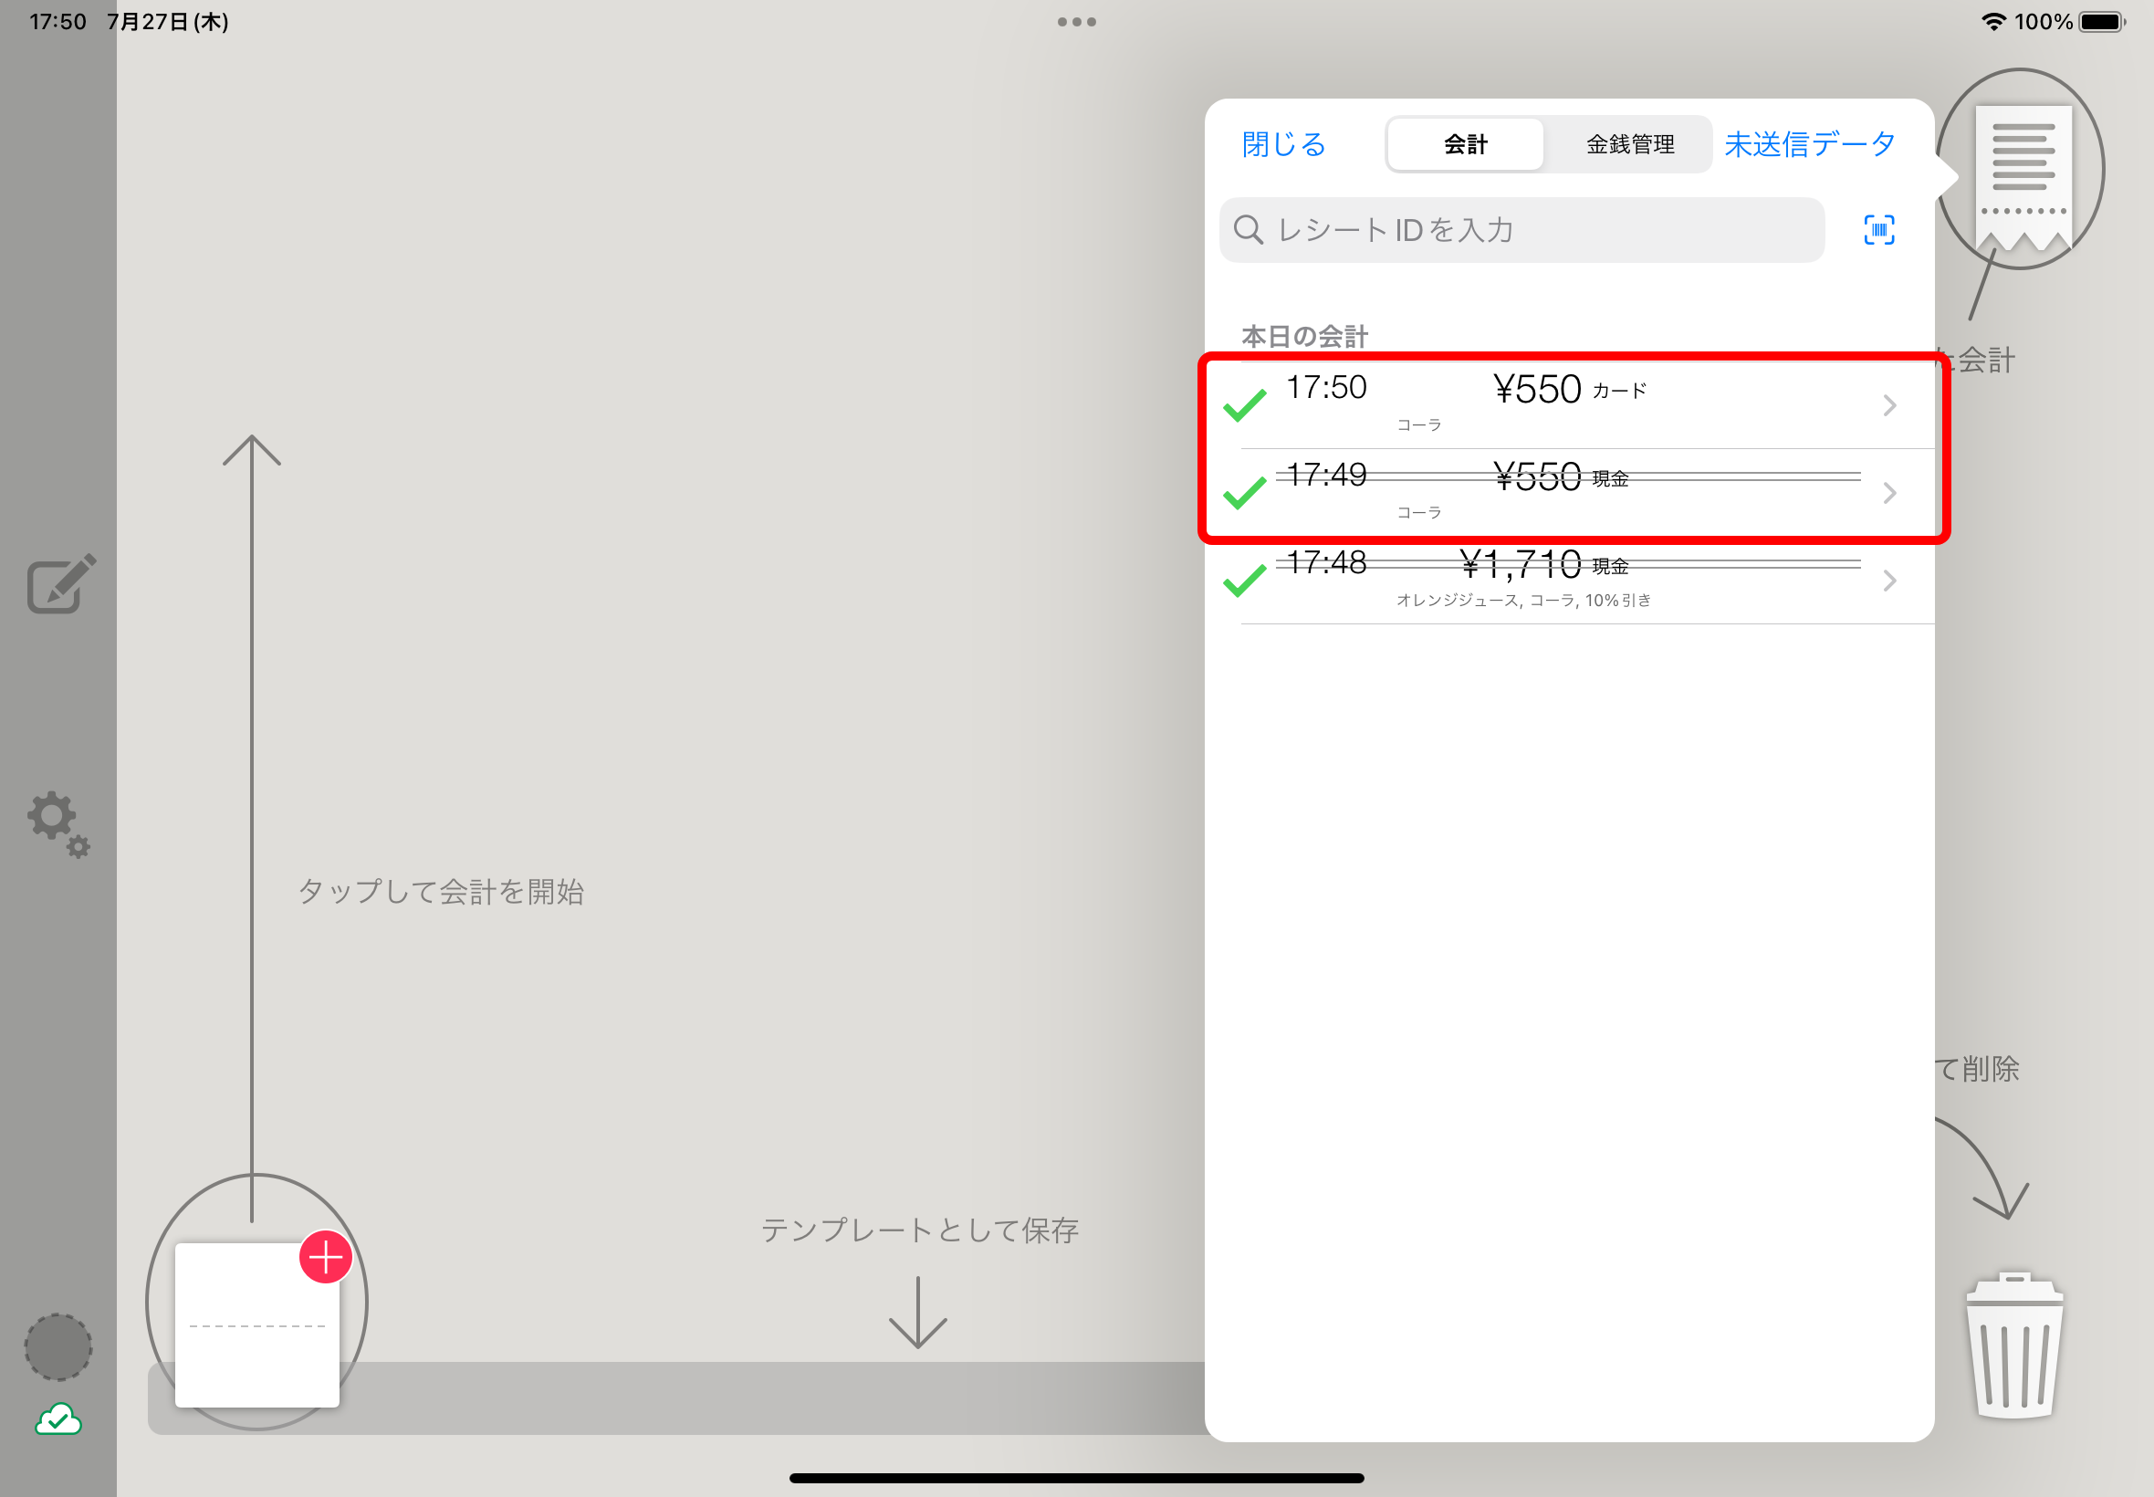Expand the 17:49 ¥550 現金 entry chevron
This screenshot has width=2154, height=1497.
pyautogui.click(x=1889, y=492)
